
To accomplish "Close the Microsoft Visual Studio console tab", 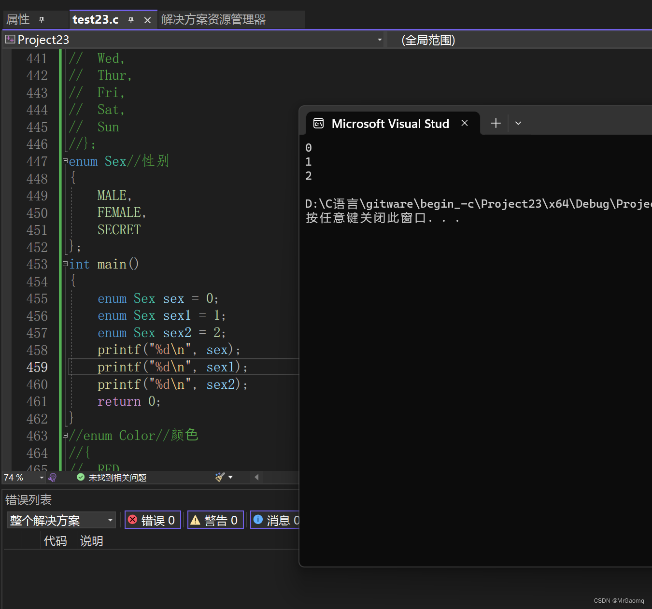I will click(465, 123).
